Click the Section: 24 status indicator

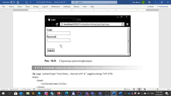[4, 89]
